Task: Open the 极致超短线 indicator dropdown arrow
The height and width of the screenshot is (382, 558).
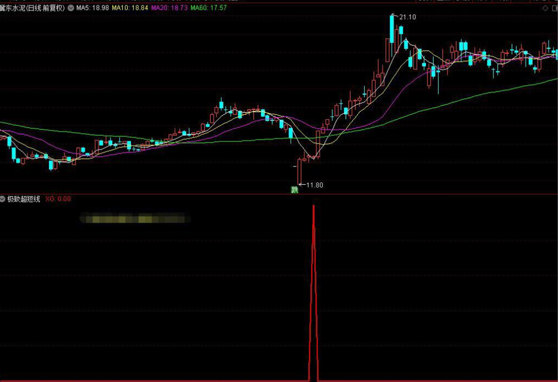Action: (x=3, y=199)
